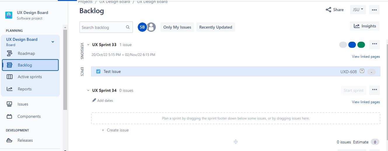Open the JSU dropdown
This screenshot has width=388, height=151.
coord(358,10)
